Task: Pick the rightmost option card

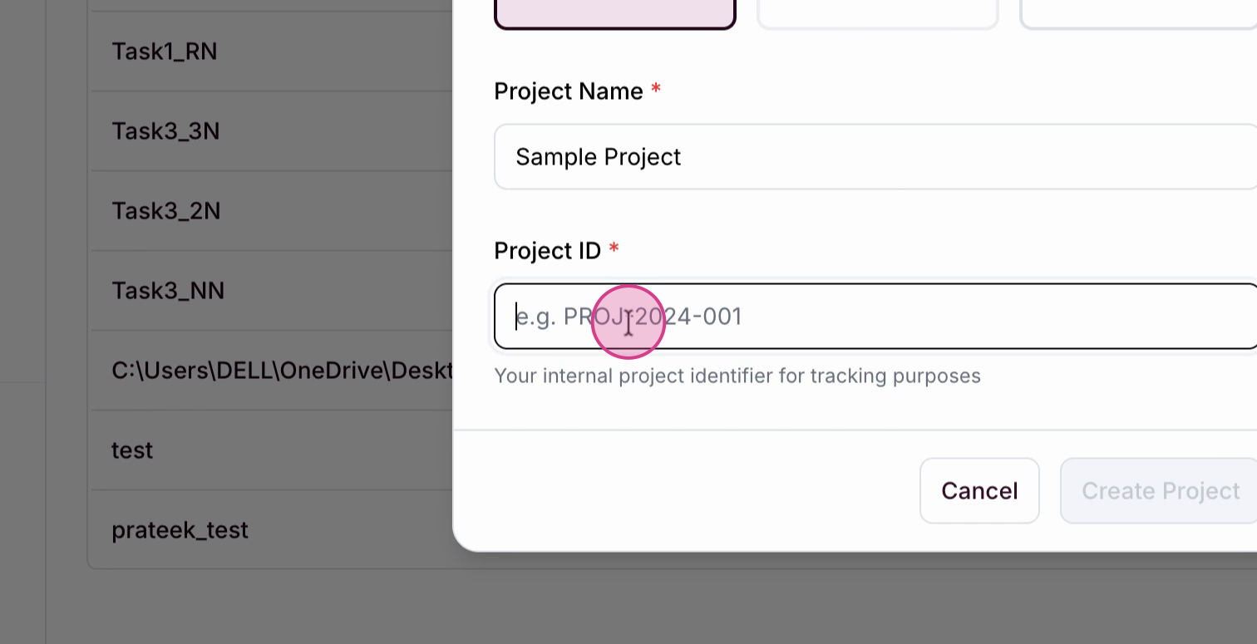Action: (1137, 12)
